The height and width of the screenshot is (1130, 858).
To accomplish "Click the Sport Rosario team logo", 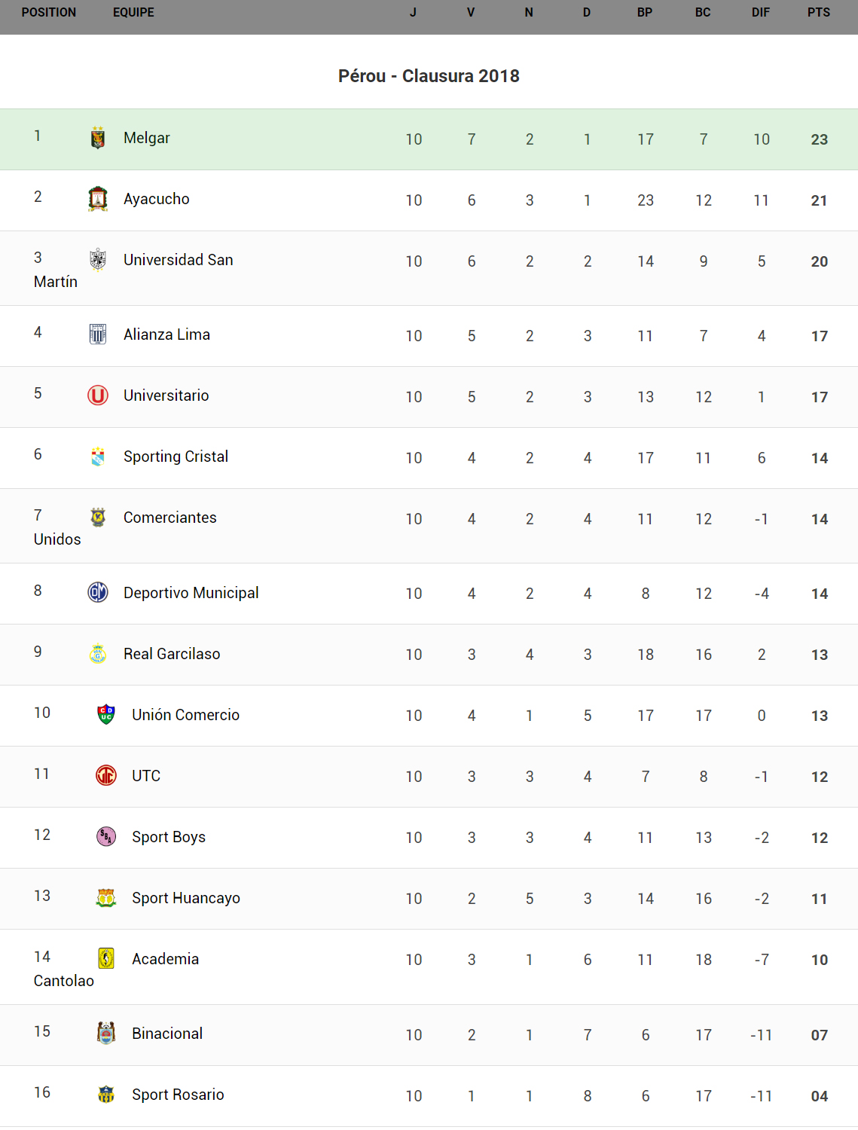I will (106, 1094).
